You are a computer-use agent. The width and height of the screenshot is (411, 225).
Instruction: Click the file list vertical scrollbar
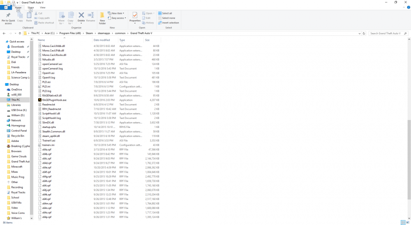pos(409,160)
